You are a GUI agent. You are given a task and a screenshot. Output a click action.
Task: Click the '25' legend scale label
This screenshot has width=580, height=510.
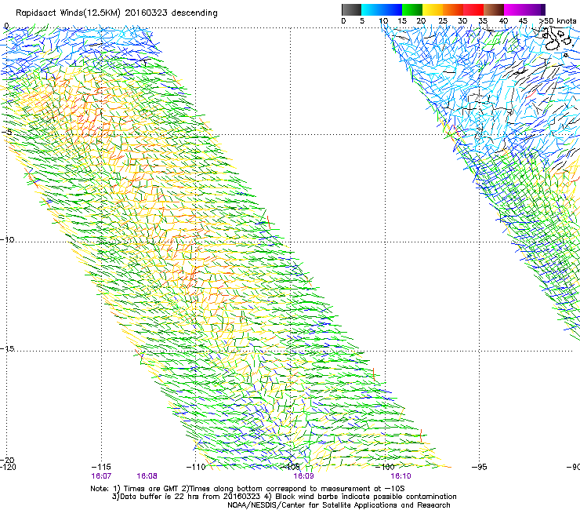click(442, 21)
